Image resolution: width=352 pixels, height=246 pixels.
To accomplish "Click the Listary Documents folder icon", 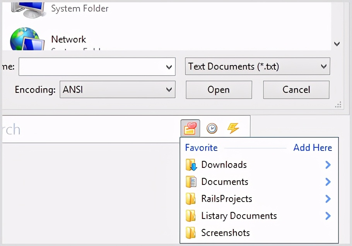I will click(191, 216).
